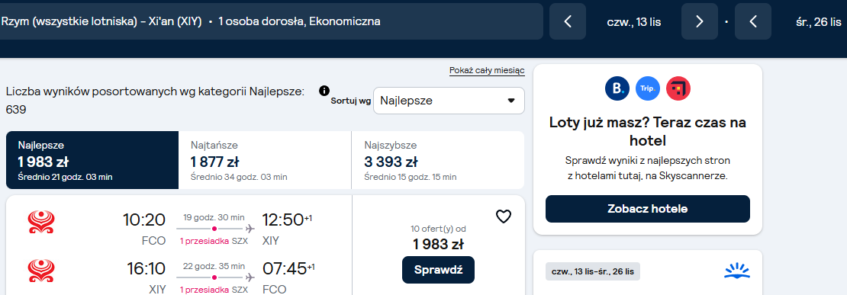The width and height of the screenshot is (847, 295).
Task: Click Hainan Airlines logo on return flight
Action: pos(41,270)
